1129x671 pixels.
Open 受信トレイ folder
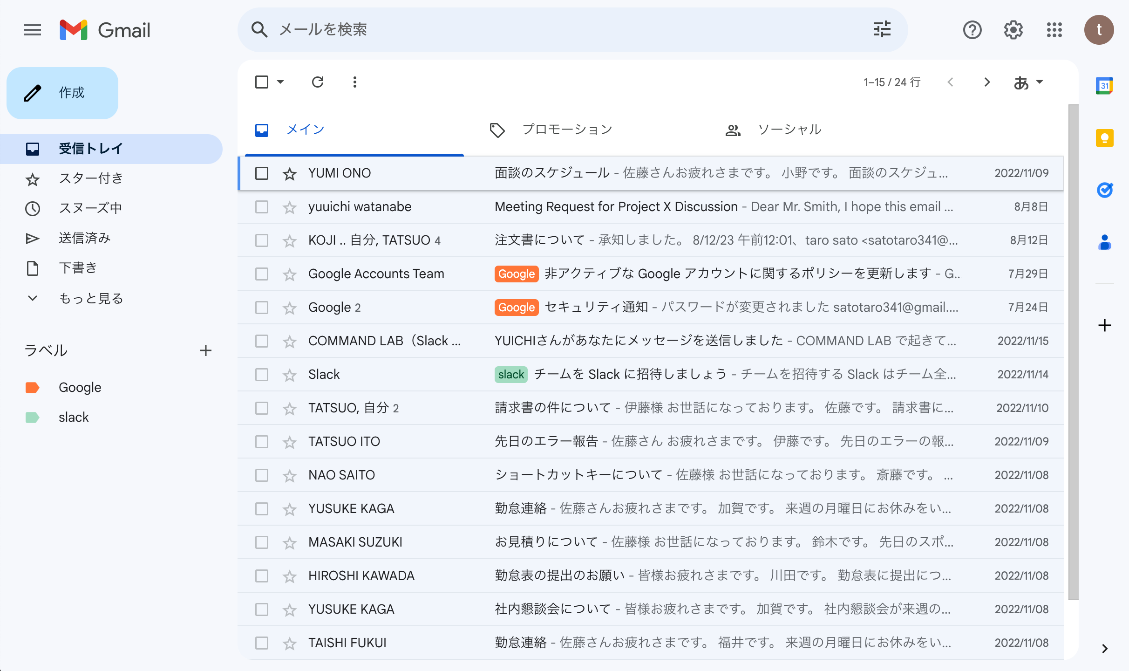111,149
